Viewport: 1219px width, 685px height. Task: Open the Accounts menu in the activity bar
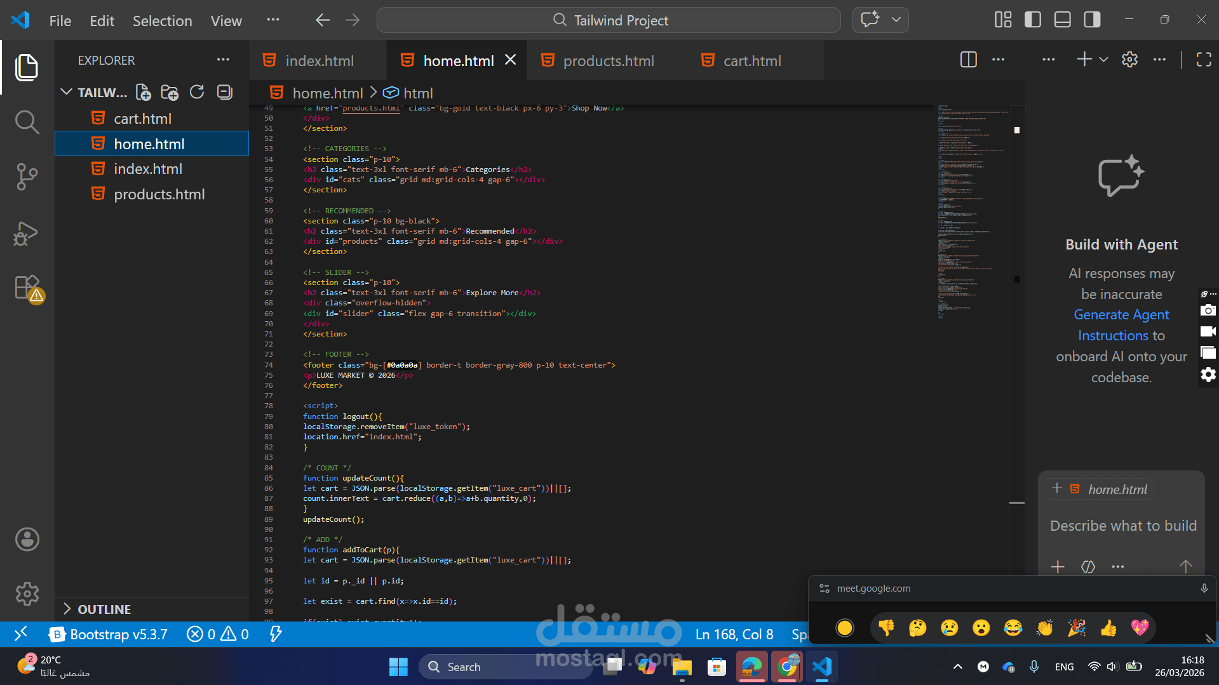tap(27, 540)
